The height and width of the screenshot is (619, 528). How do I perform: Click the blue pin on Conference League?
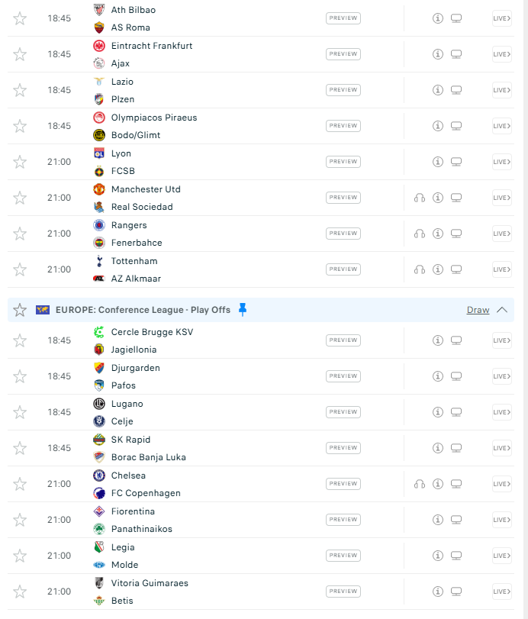click(243, 310)
